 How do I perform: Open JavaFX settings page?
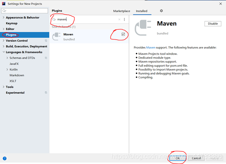coord(14,64)
